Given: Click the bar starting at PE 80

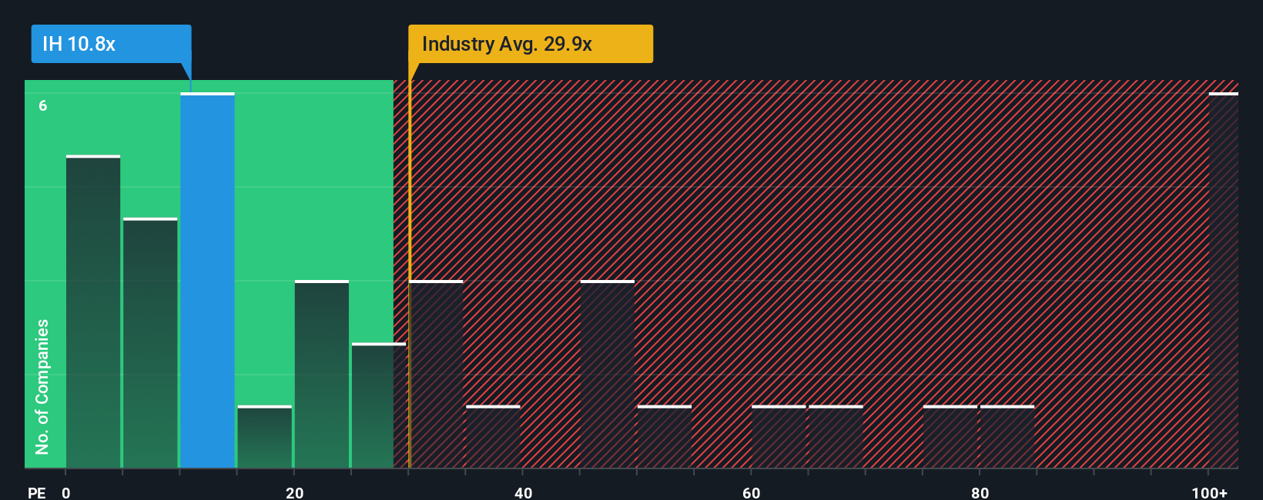Looking at the screenshot, I should click(x=1007, y=437).
